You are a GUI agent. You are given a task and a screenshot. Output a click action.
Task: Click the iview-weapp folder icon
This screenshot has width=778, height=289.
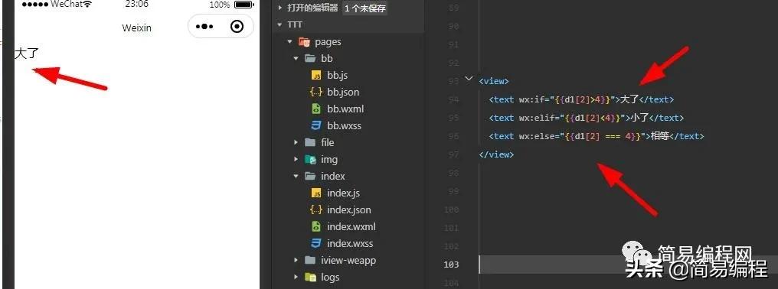pyautogui.click(x=310, y=261)
